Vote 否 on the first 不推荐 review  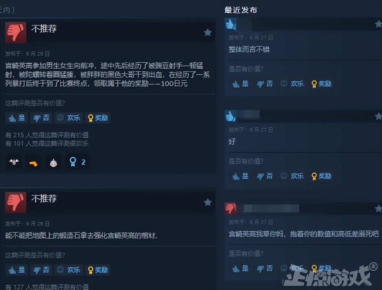pyautogui.click(x=41, y=118)
